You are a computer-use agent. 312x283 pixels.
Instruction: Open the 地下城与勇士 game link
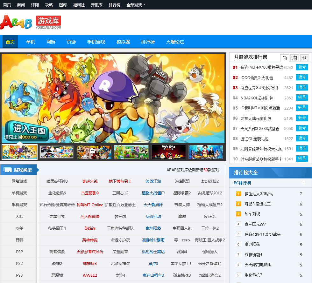pos(120,181)
